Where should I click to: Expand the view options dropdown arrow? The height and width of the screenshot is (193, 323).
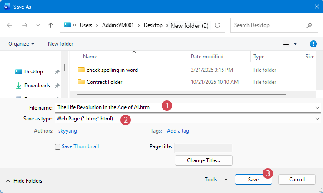tap(296, 44)
